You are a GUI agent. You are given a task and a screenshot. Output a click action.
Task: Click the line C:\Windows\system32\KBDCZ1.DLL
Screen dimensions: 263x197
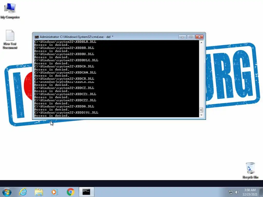coord(65,94)
